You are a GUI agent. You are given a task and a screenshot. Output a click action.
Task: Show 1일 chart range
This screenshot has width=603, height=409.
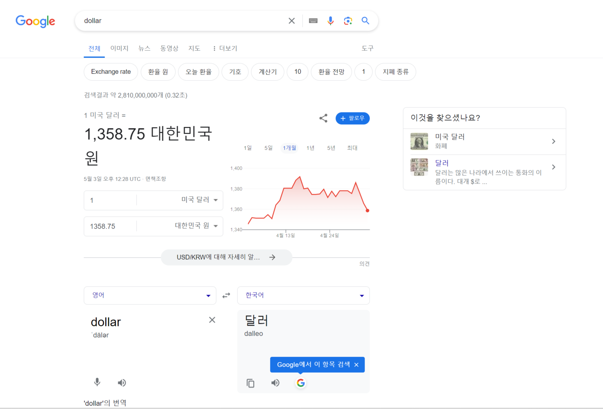click(x=248, y=148)
